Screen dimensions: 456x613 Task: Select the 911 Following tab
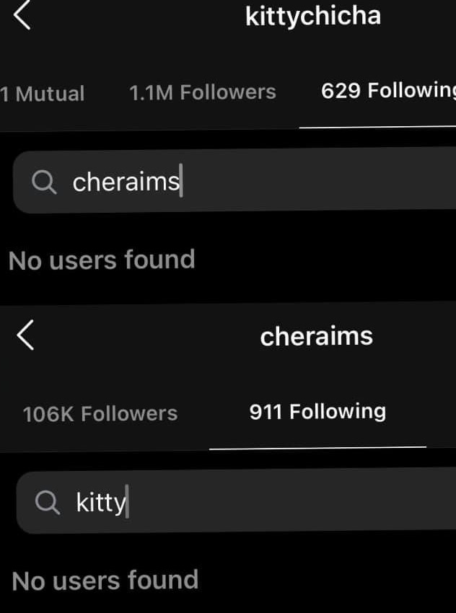[317, 412]
